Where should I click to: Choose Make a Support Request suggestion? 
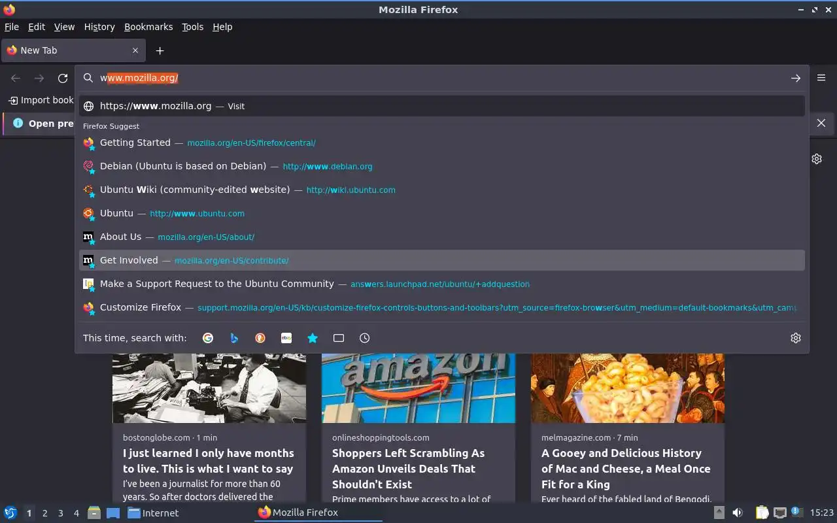coord(442,284)
